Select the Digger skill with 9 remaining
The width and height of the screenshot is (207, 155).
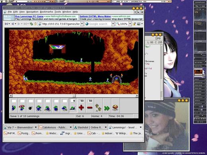coord(73,106)
